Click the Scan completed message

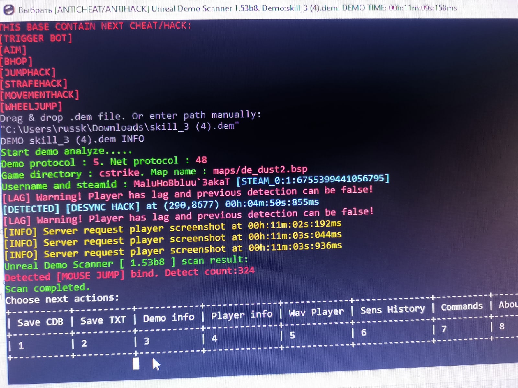[47, 288]
